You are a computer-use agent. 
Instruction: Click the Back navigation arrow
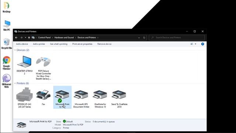(16, 38)
